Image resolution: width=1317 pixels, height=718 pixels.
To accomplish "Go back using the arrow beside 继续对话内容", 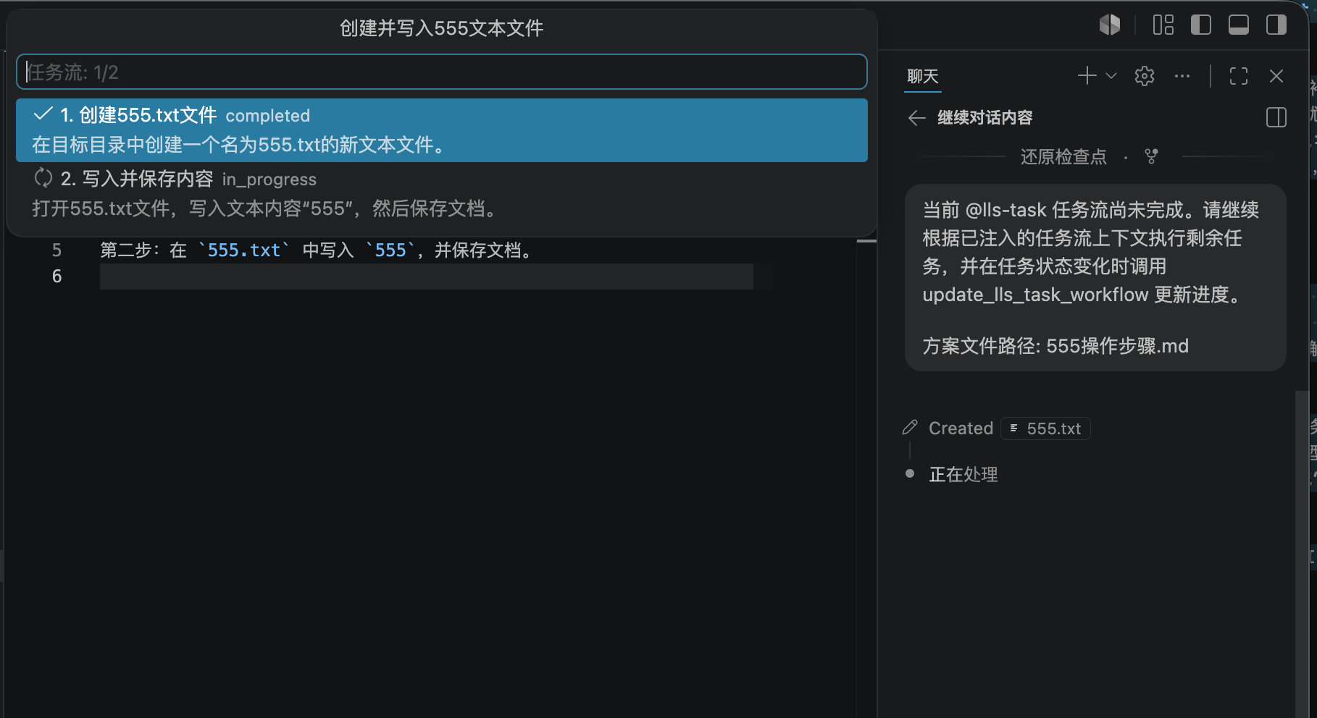I will tap(917, 117).
